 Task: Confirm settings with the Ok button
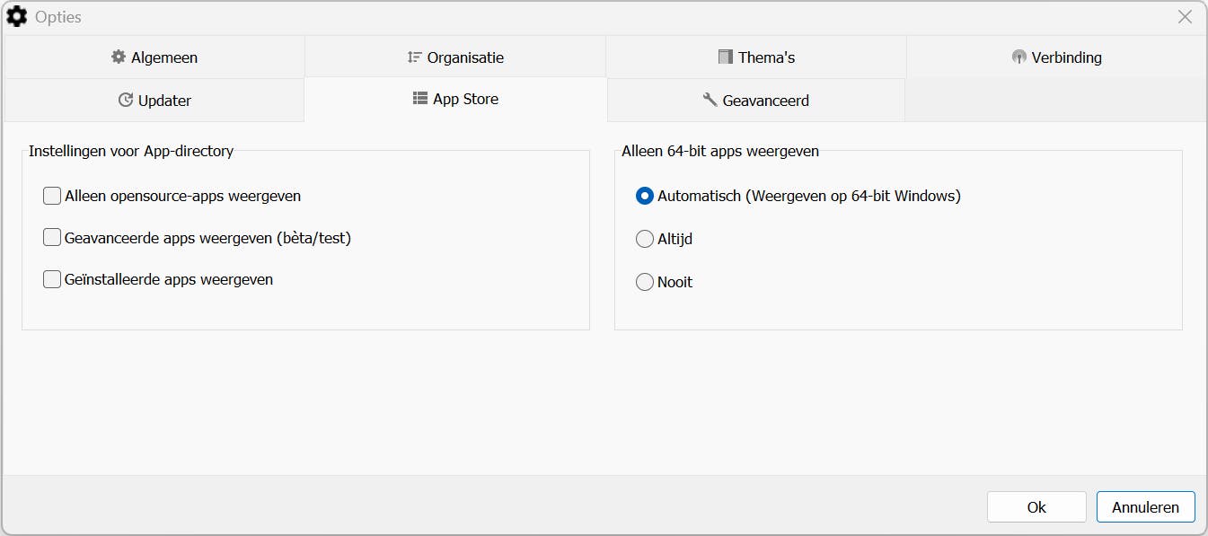pyautogui.click(x=1036, y=506)
